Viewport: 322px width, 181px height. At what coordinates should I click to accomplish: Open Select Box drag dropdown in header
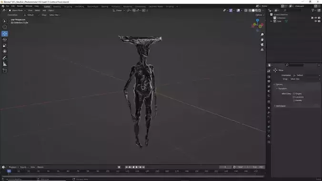pyautogui.click(x=55, y=15)
